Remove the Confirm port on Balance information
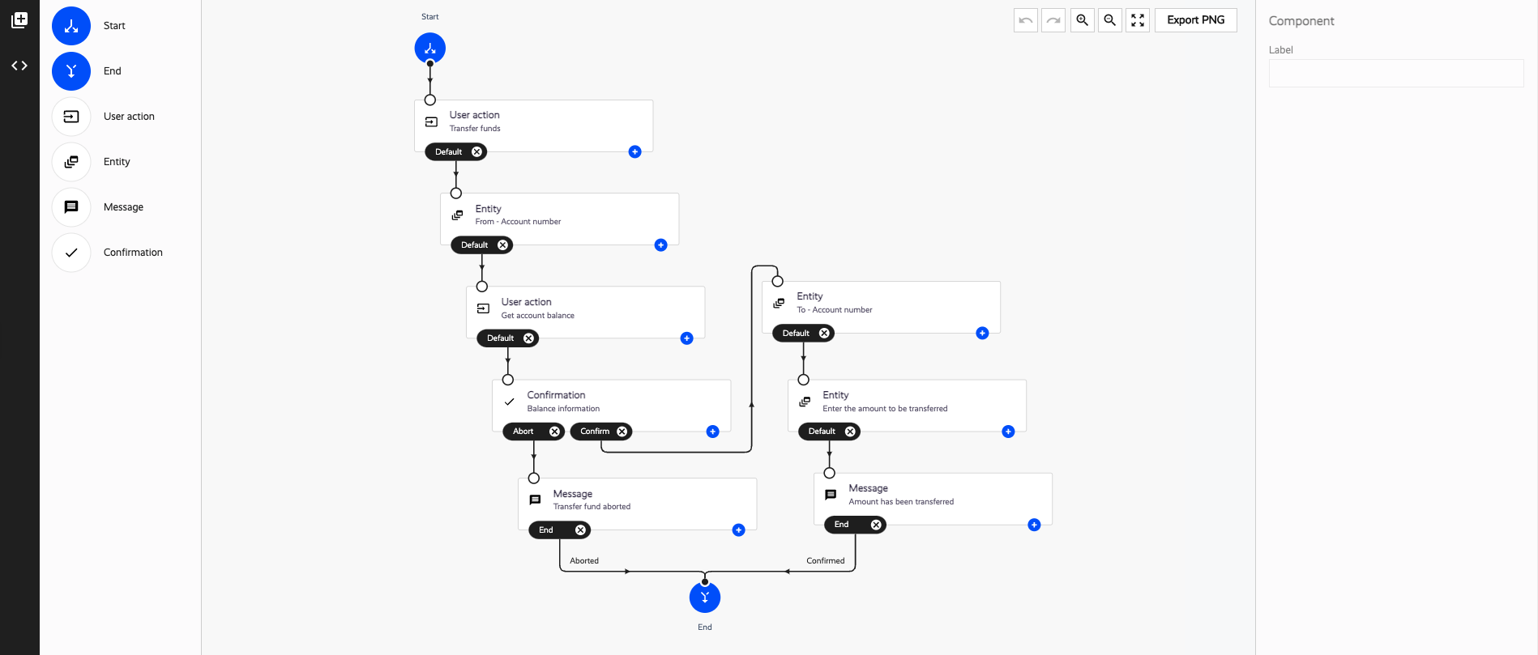Image resolution: width=1538 pixels, height=655 pixels. (x=622, y=431)
